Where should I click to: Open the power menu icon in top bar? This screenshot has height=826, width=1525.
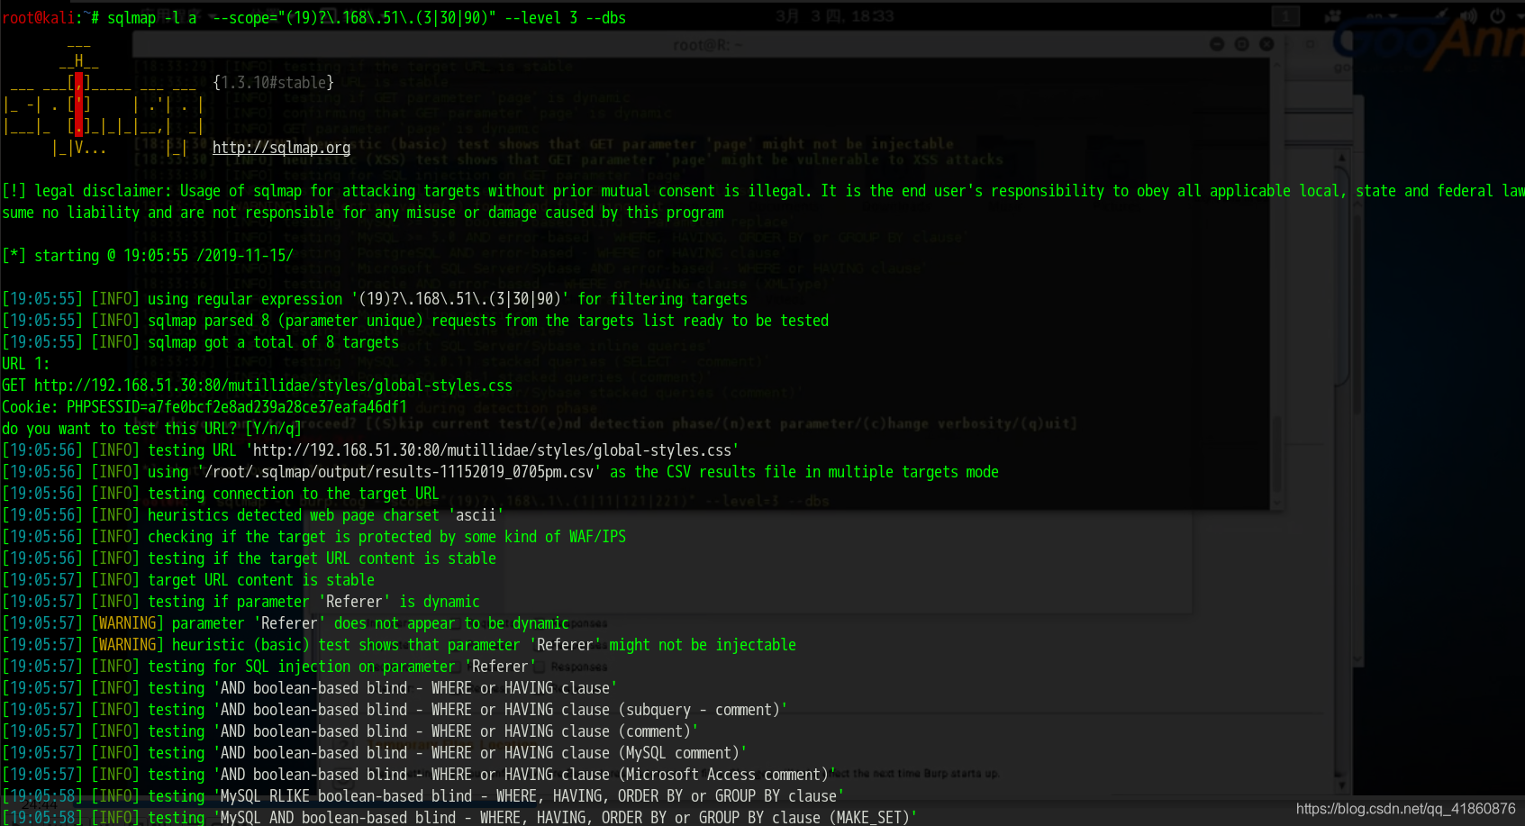1499,16
